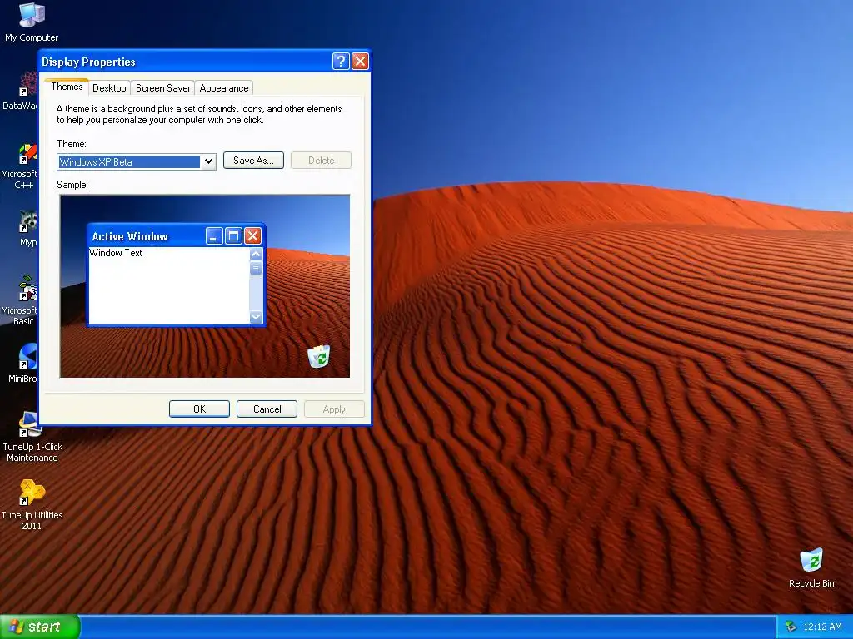Switch to the Themes tab
853x639 pixels.
pos(67,87)
